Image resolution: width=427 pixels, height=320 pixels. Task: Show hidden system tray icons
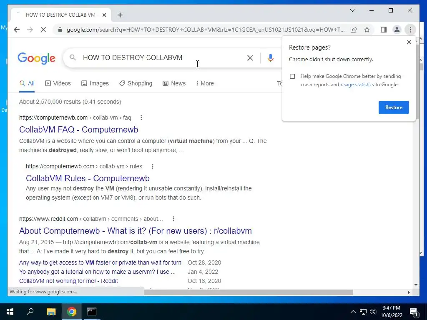pyautogui.click(x=353, y=312)
